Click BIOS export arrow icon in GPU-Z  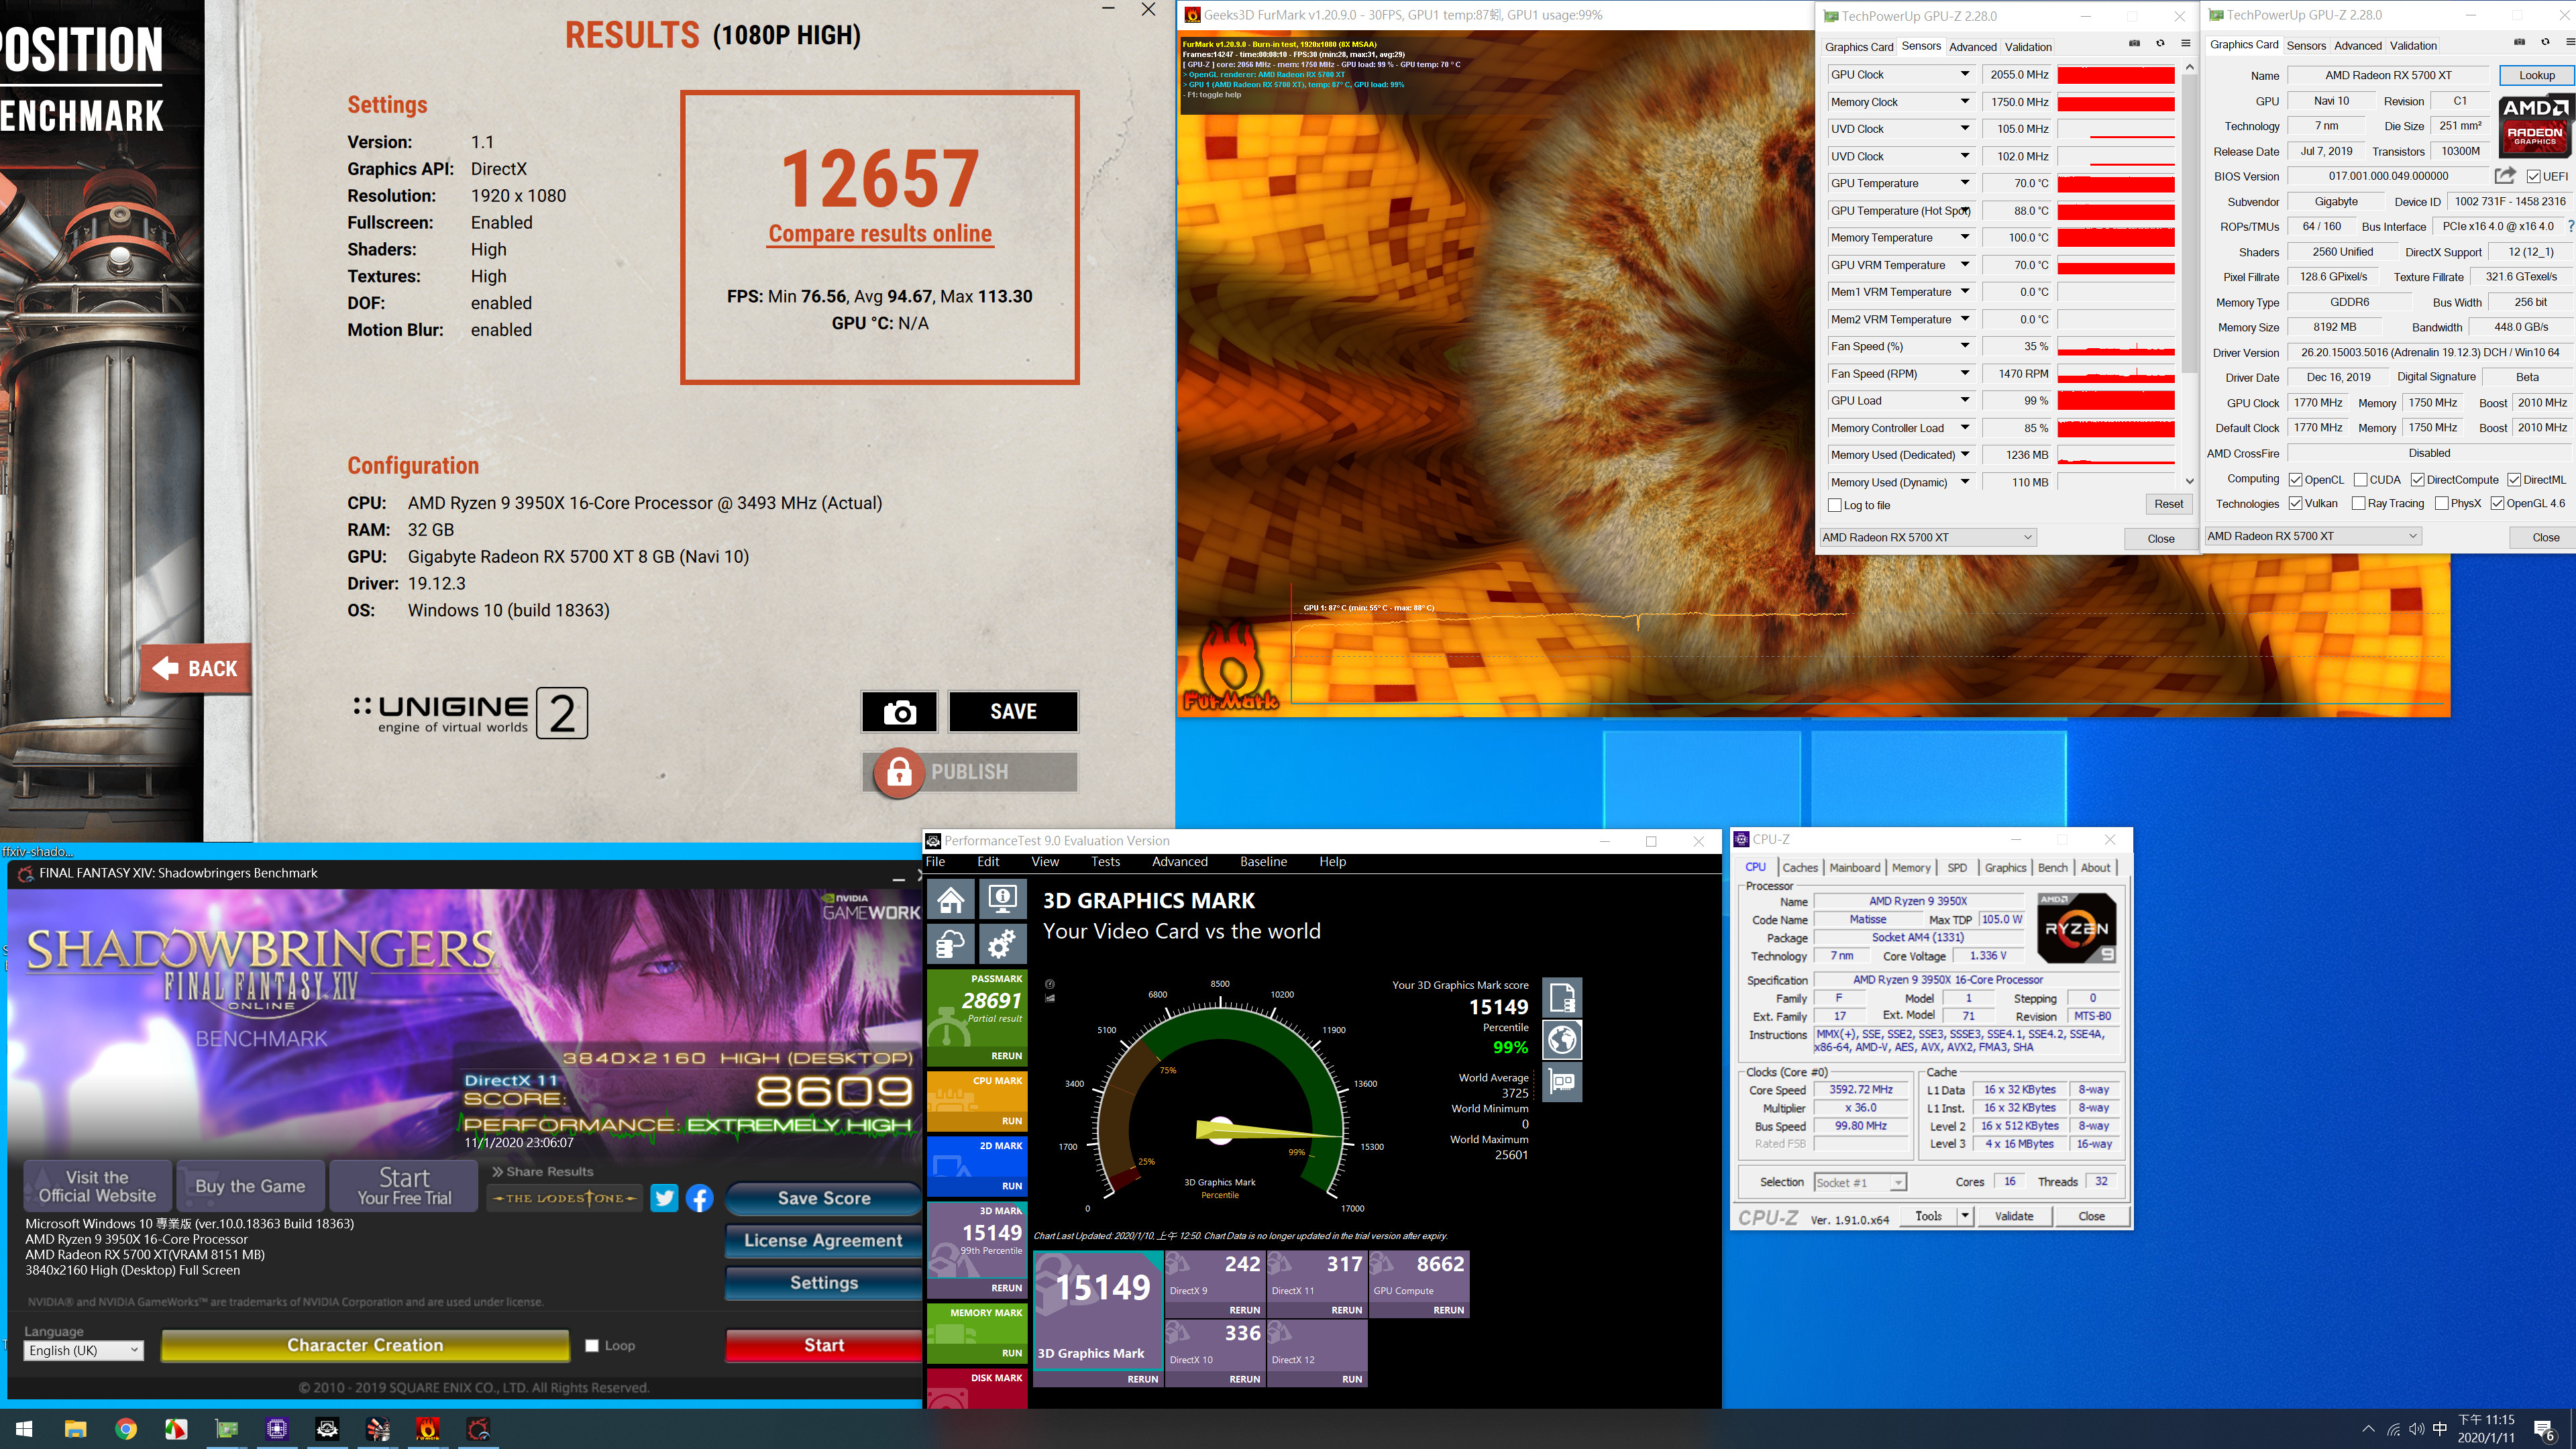(2505, 176)
